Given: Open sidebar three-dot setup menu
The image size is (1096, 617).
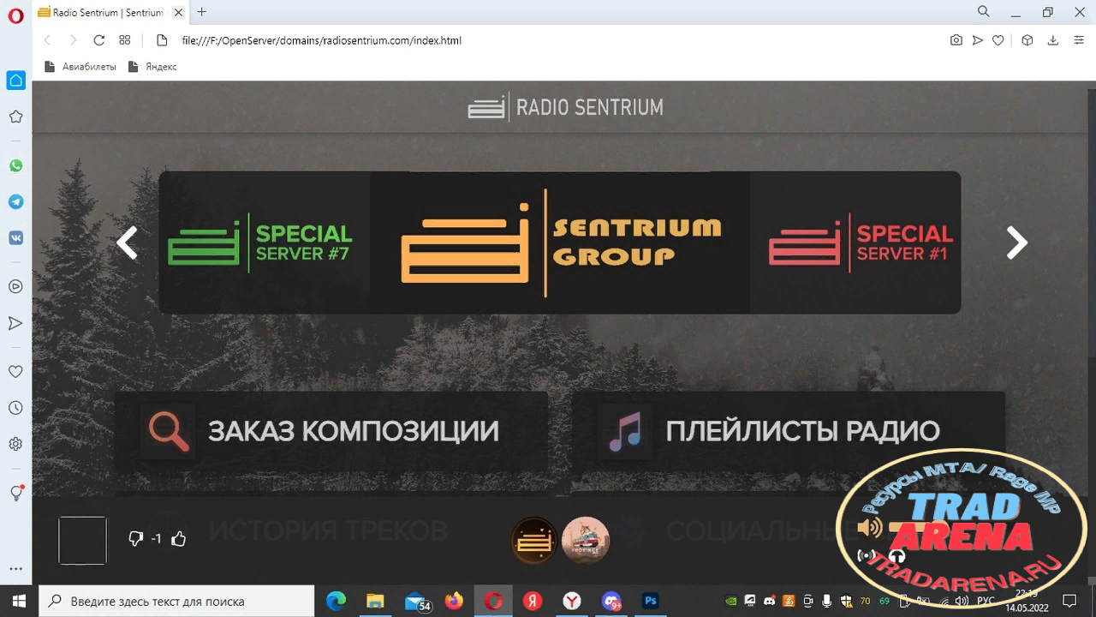Looking at the screenshot, I should click(15, 568).
